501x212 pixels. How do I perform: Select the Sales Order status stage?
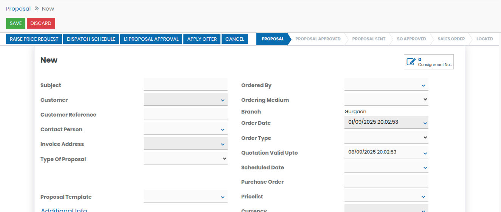pyautogui.click(x=451, y=39)
